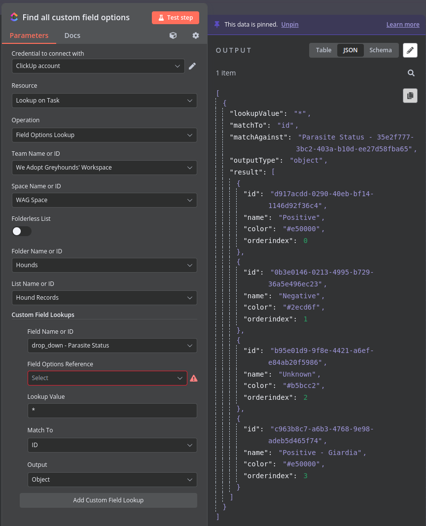This screenshot has width=426, height=526.
Task: Click the "#b5bcc2" color value
Action: (x=301, y=386)
